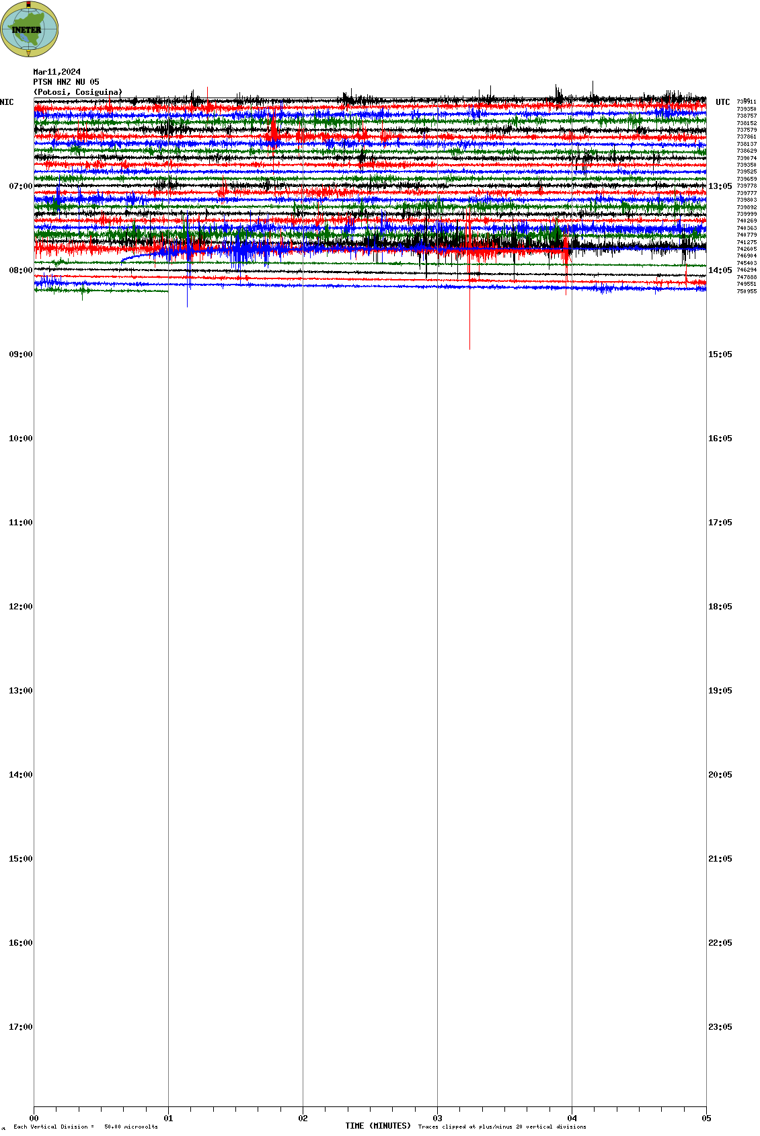Click the 03 minute axis tick label

[x=438, y=1119]
